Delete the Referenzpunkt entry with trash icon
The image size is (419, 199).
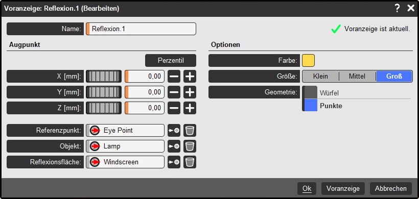click(190, 131)
